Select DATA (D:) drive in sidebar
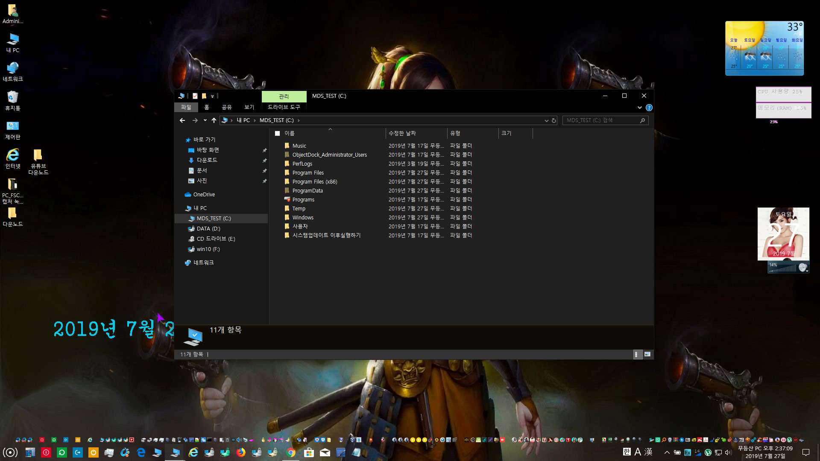Viewport: 820px width, 461px height. [208, 228]
